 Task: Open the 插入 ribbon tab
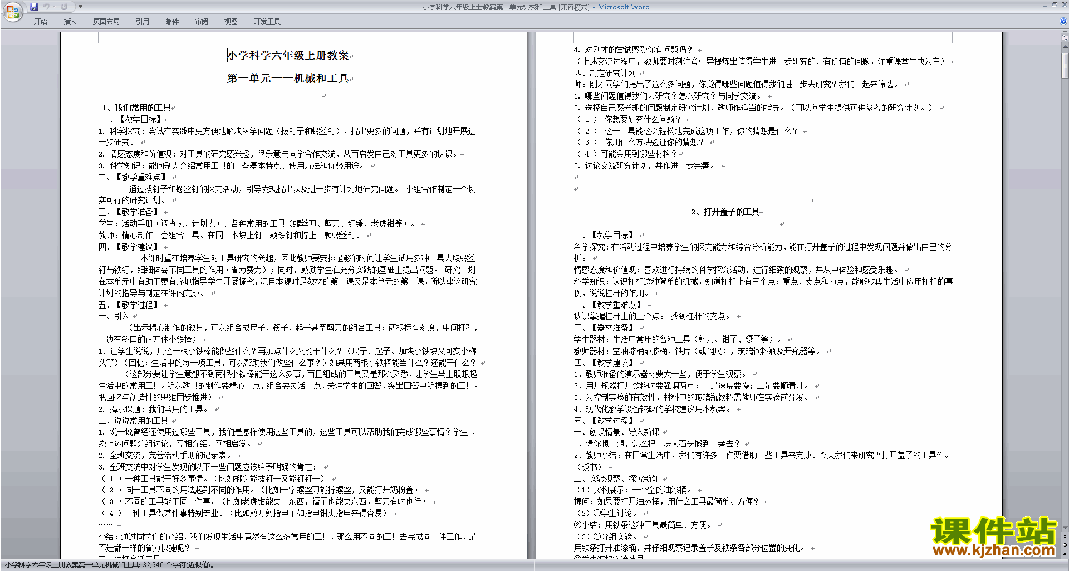tap(70, 22)
